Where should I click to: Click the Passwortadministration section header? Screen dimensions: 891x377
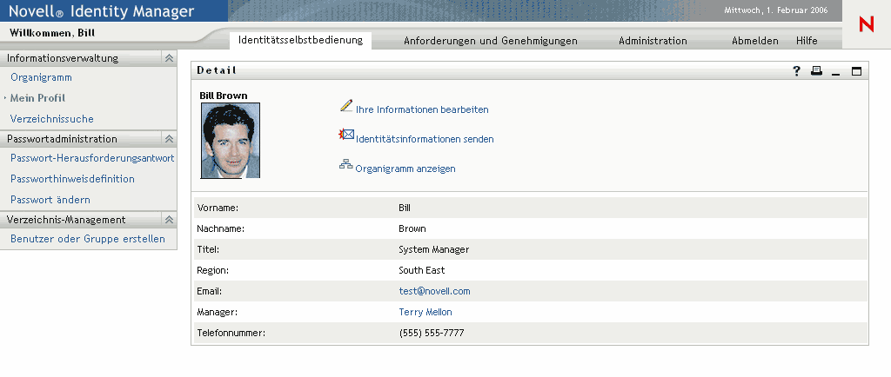pyautogui.click(x=89, y=139)
